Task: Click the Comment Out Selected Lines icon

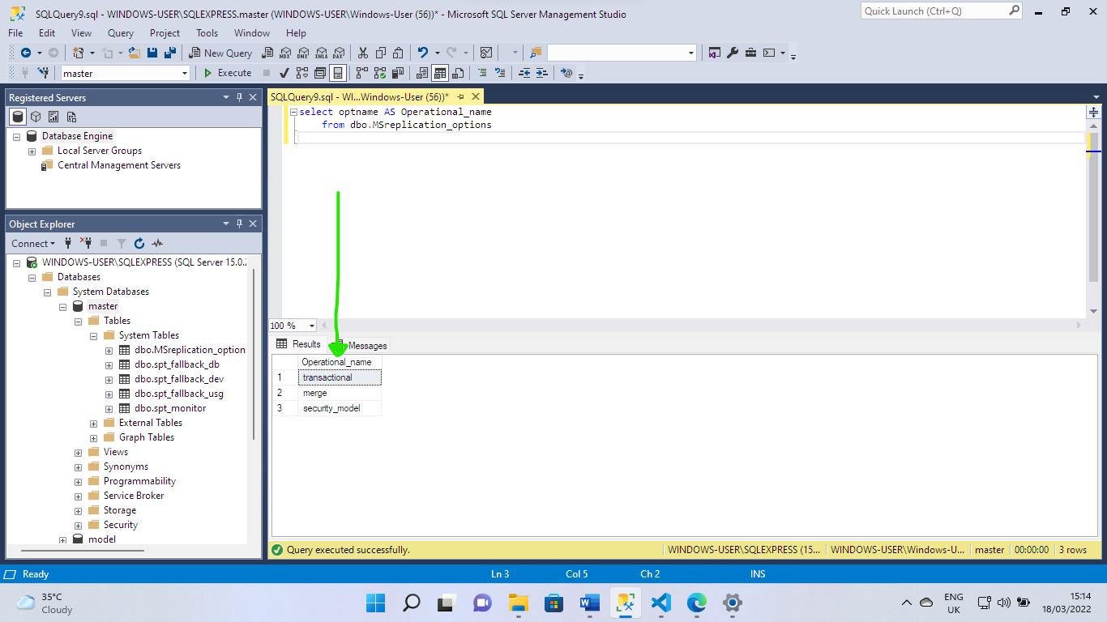Action: (482, 73)
